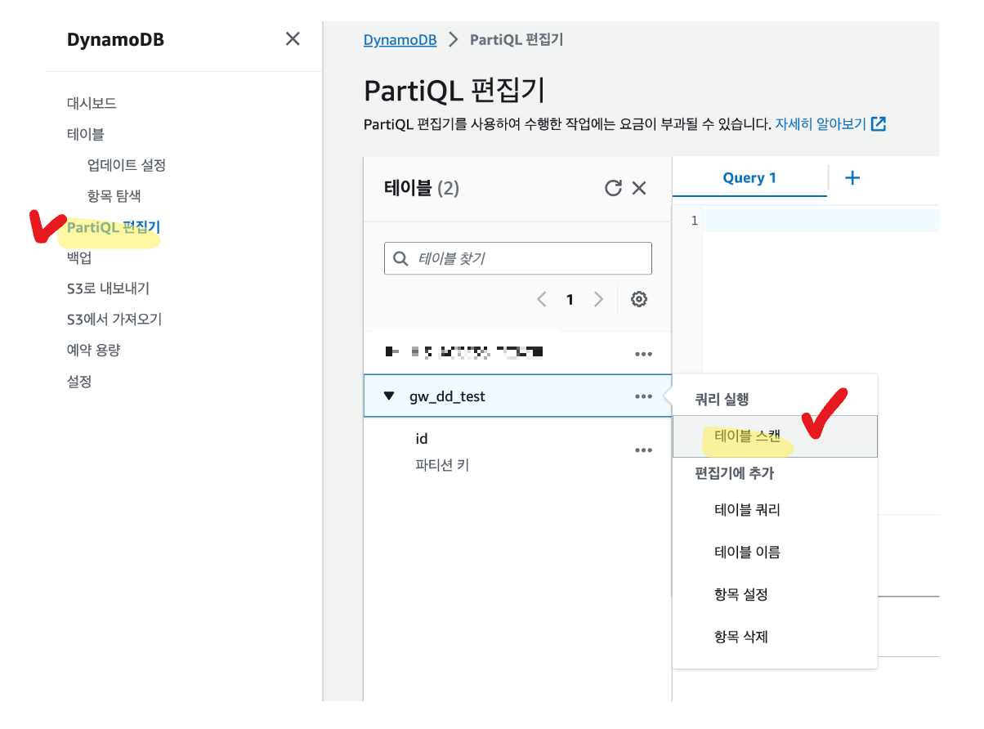Click line 1 in the query editor
Viewport: 984px width, 729px height.
pos(820,221)
